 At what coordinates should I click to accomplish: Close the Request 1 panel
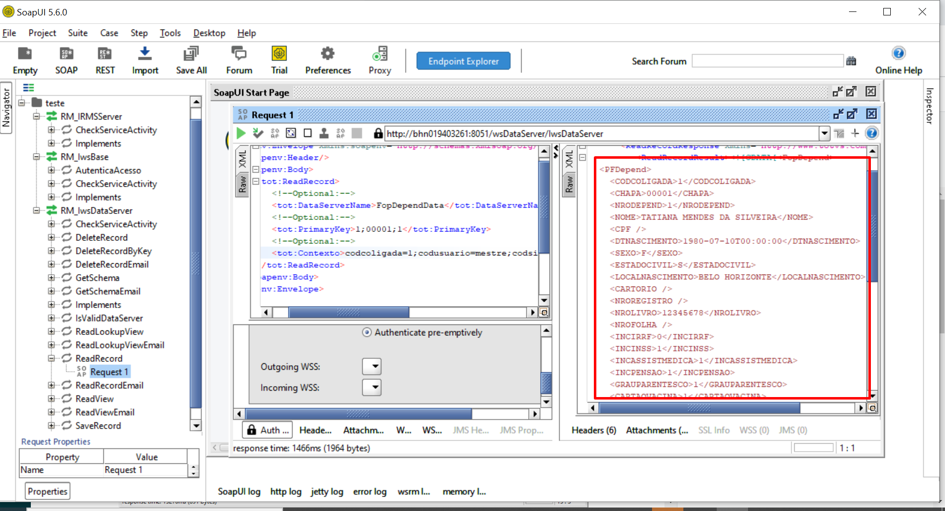point(871,114)
